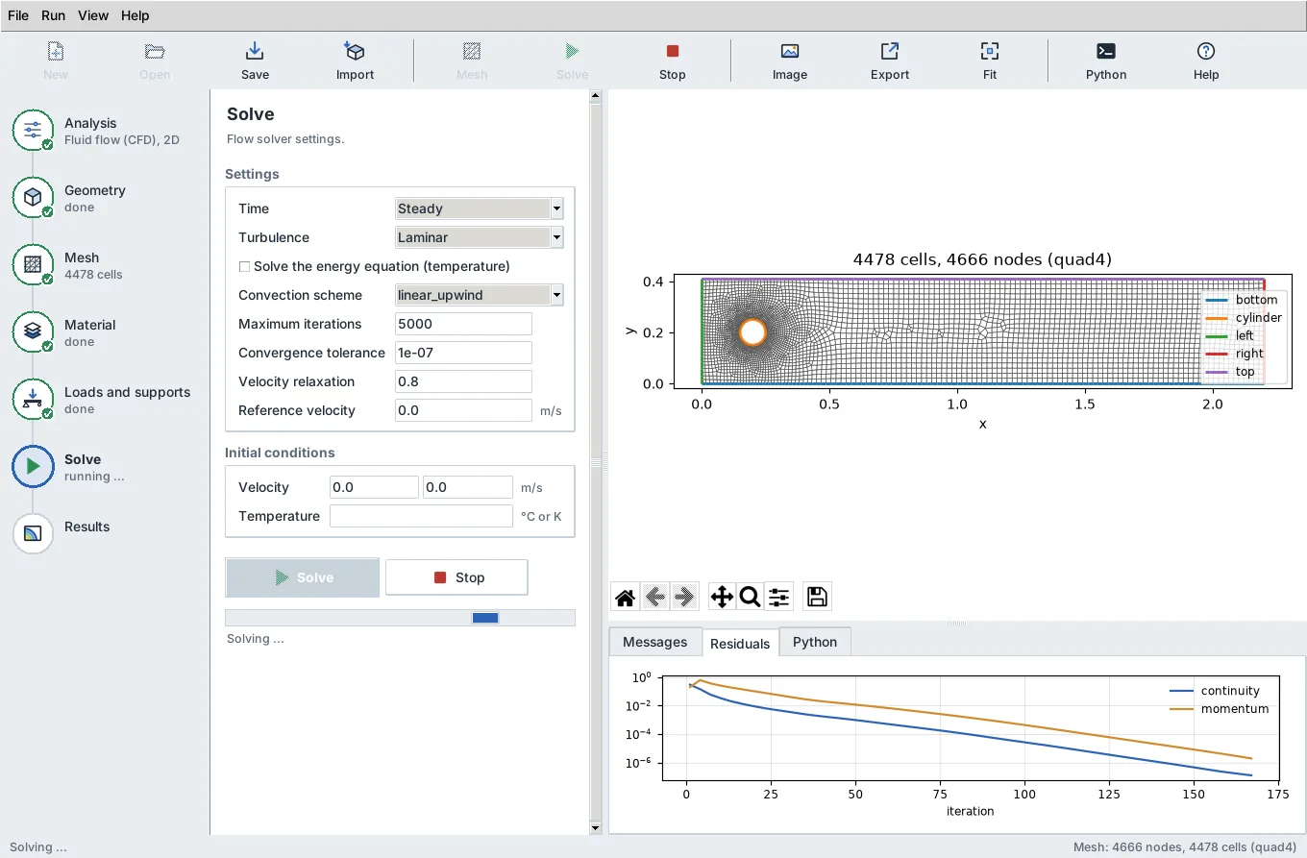Go to previous plot view arrow
The image size is (1307, 858).
tap(654, 597)
